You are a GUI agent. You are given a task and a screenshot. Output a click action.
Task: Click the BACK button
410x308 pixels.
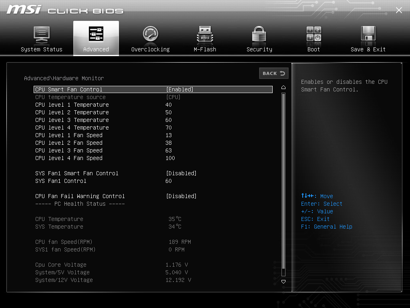coord(274,73)
